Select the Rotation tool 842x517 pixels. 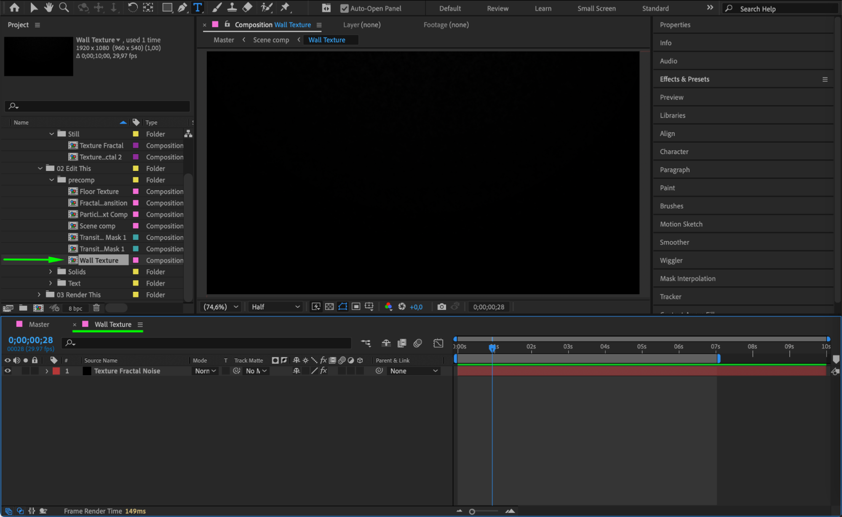point(133,8)
